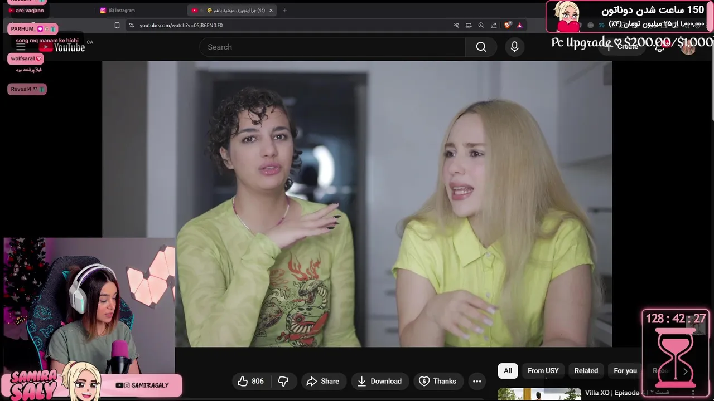The height and width of the screenshot is (401, 714).
Task: Open the Villa XO episode thumbnail
Action: (x=539, y=394)
